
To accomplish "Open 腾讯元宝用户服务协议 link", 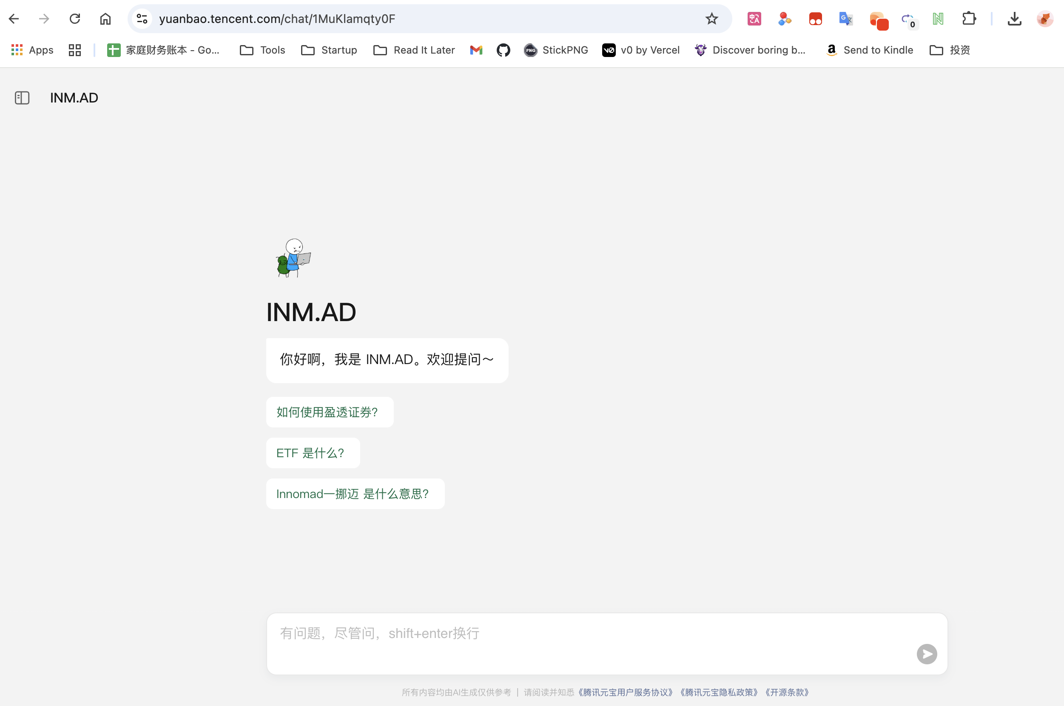I will coord(625,692).
